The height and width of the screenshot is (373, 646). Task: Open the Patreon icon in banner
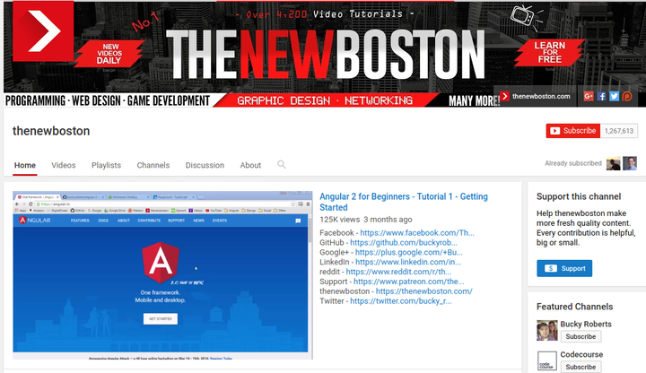tap(627, 96)
